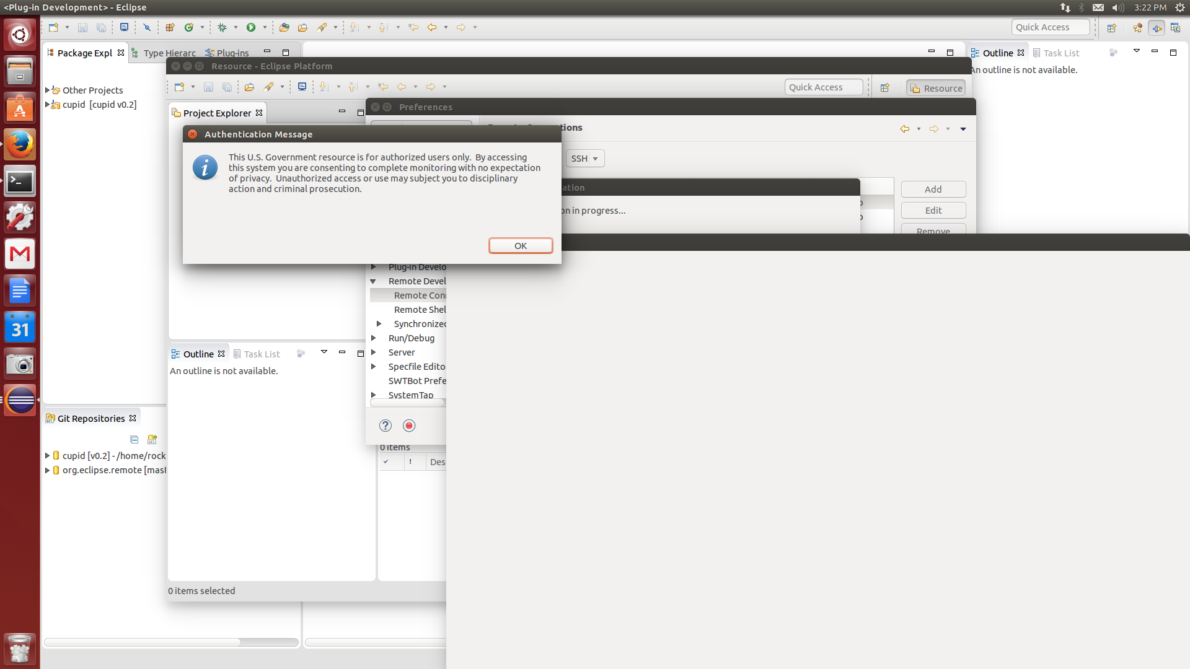Launch Debug with the green bug icon
This screenshot has width=1190, height=669.
click(223, 27)
